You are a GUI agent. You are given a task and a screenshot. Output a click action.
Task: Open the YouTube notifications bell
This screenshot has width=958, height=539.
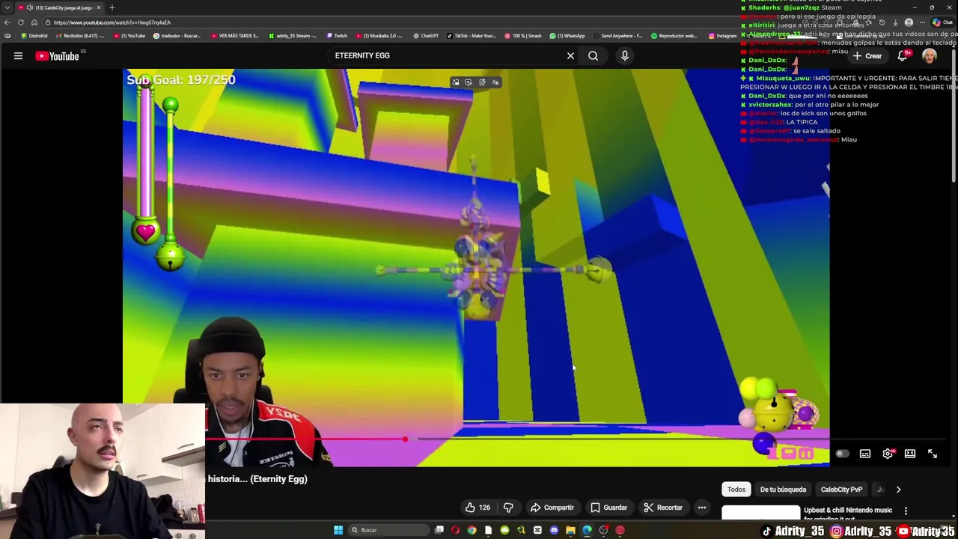coord(903,56)
